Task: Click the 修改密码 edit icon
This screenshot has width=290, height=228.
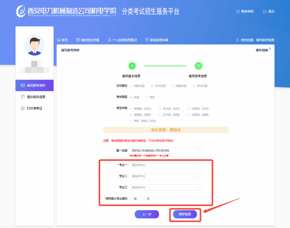Action: pyautogui.click(x=238, y=12)
